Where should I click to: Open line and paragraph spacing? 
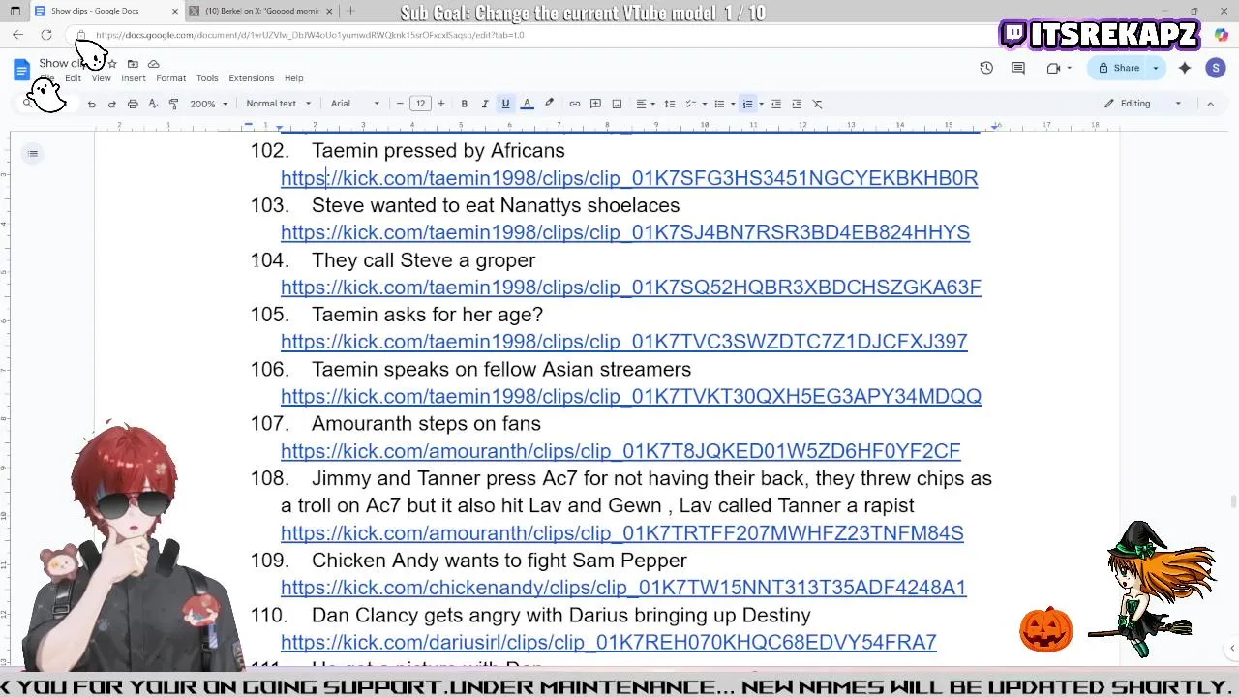669,104
